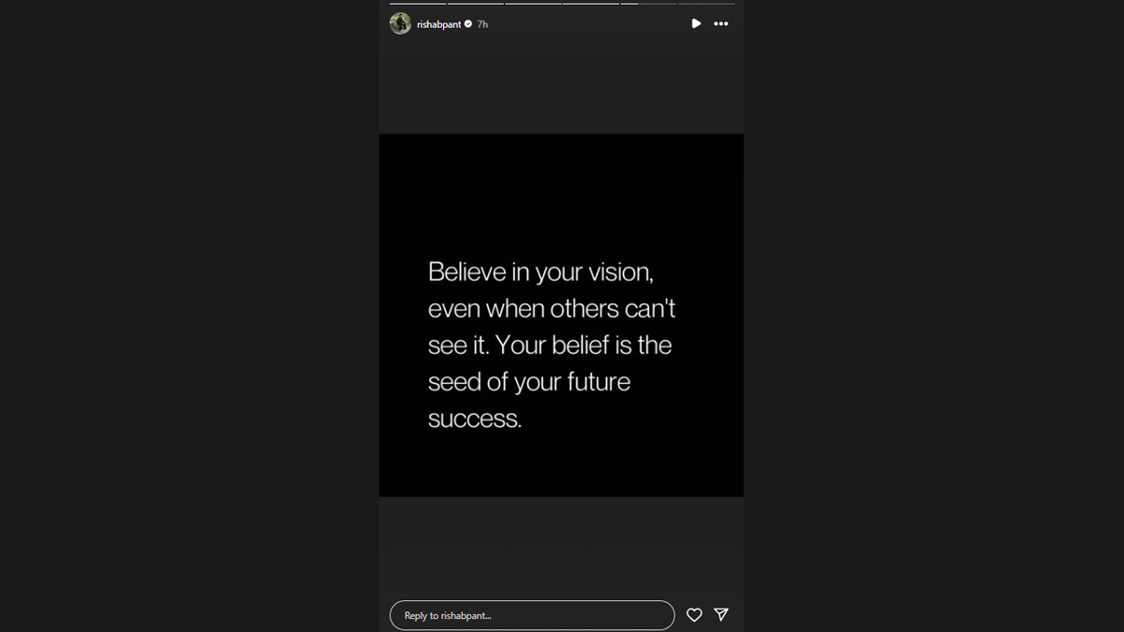Jump to the last unfilled progress segment

(x=707, y=4)
